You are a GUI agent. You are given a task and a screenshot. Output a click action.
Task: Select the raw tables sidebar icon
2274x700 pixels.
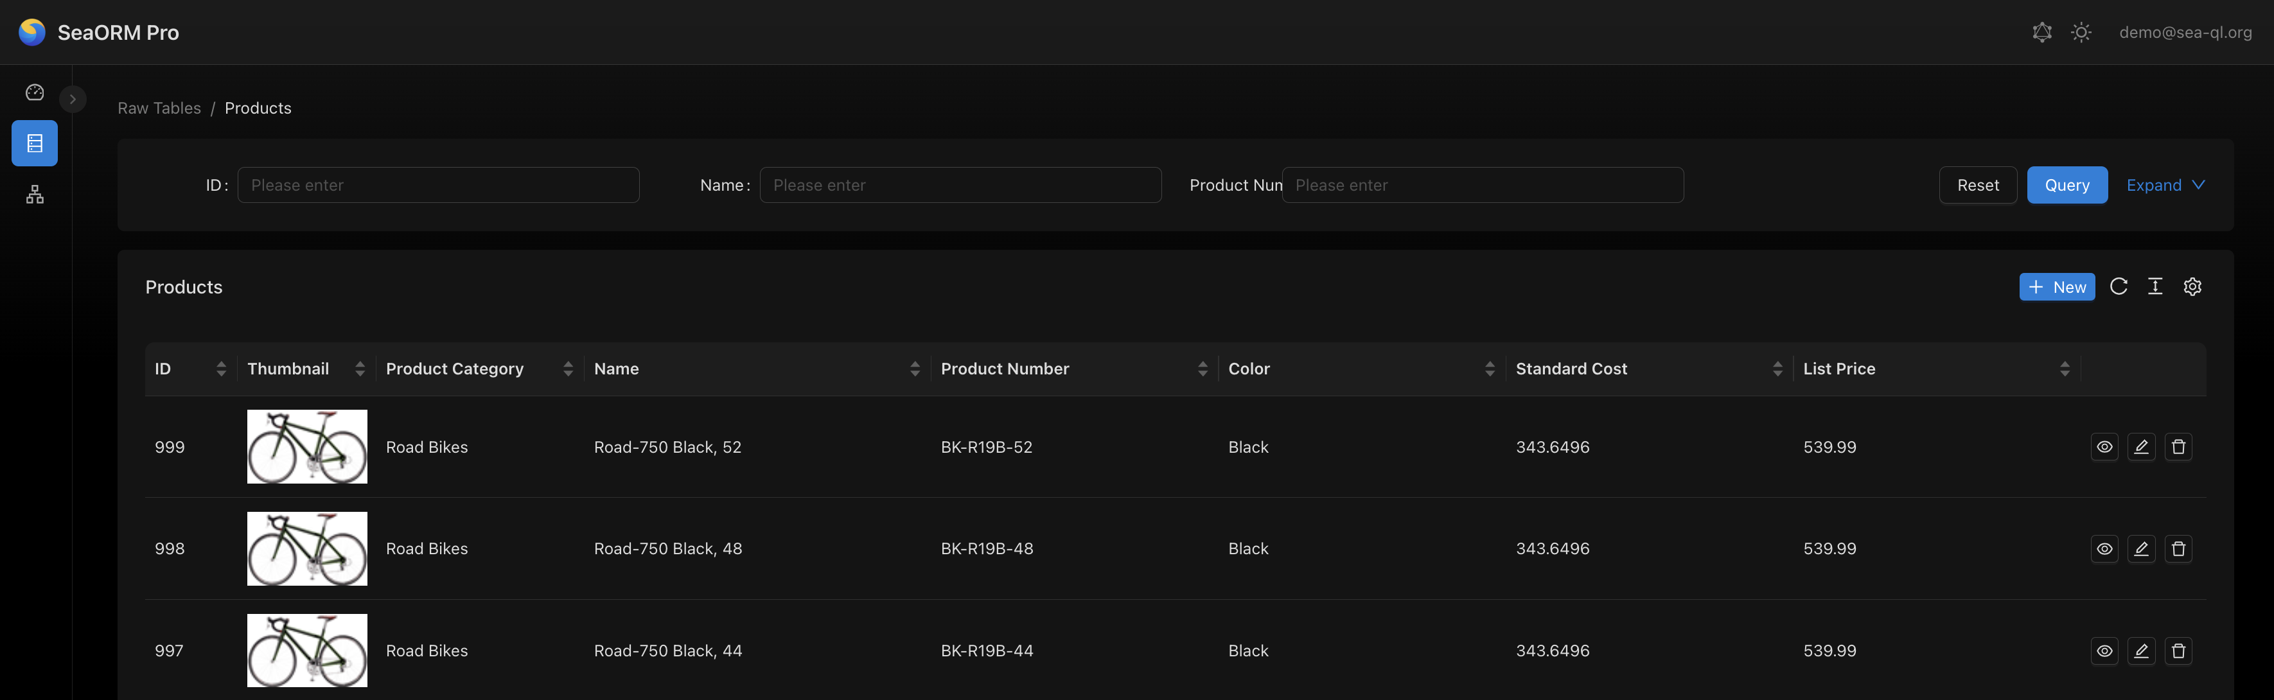pos(35,143)
